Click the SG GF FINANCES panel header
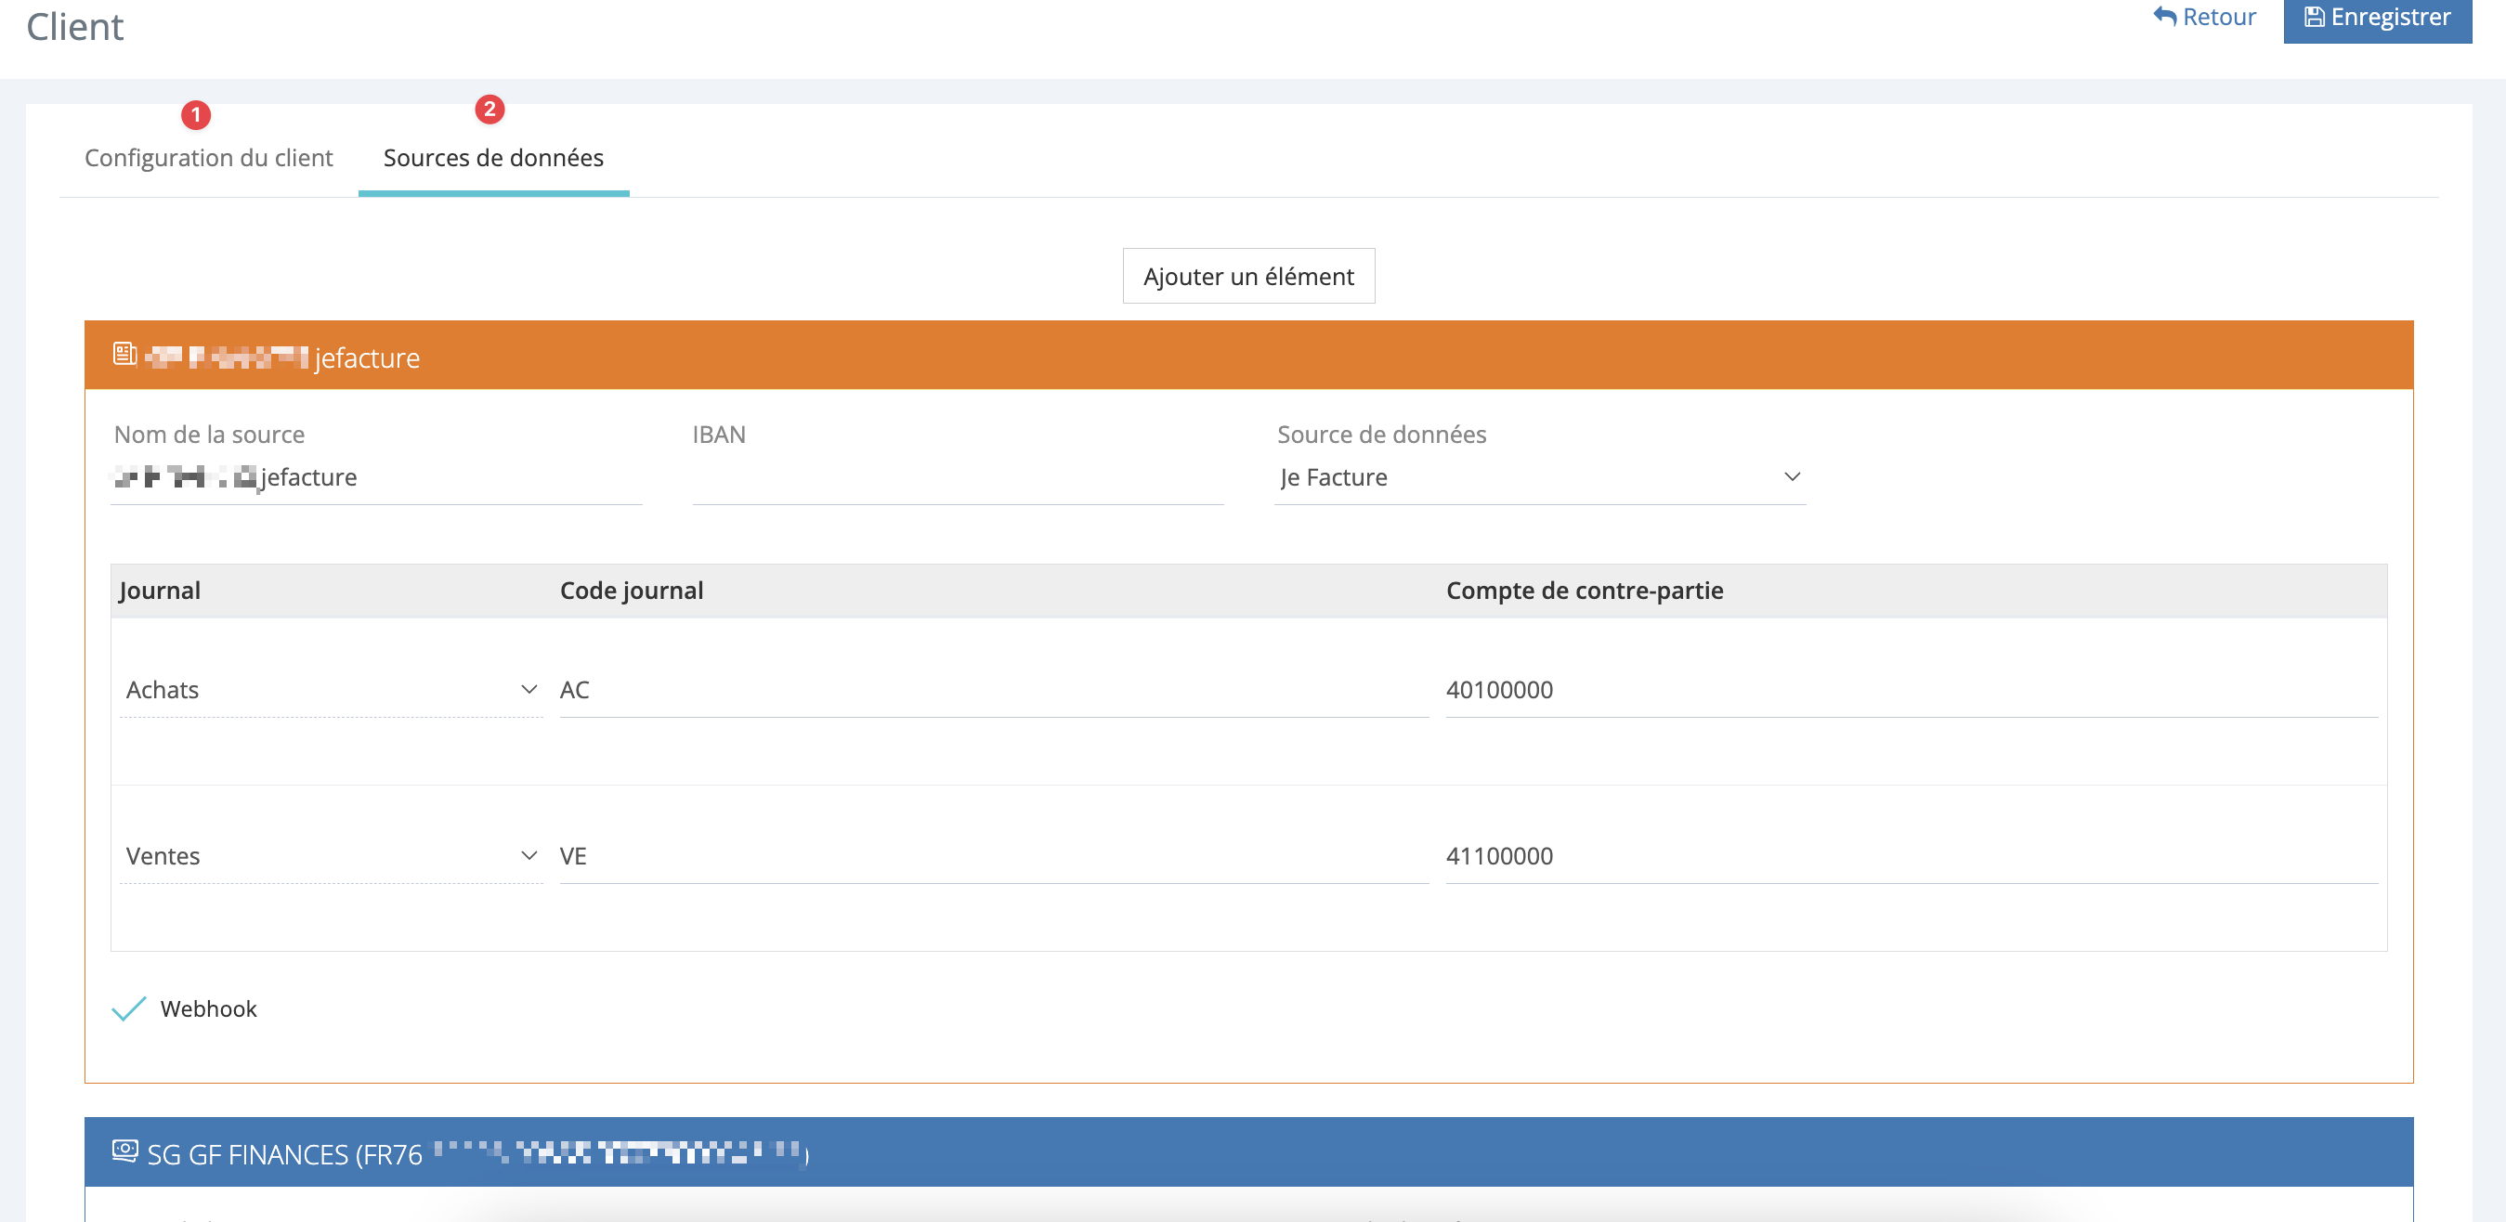This screenshot has height=1222, width=2506. (x=1248, y=1152)
